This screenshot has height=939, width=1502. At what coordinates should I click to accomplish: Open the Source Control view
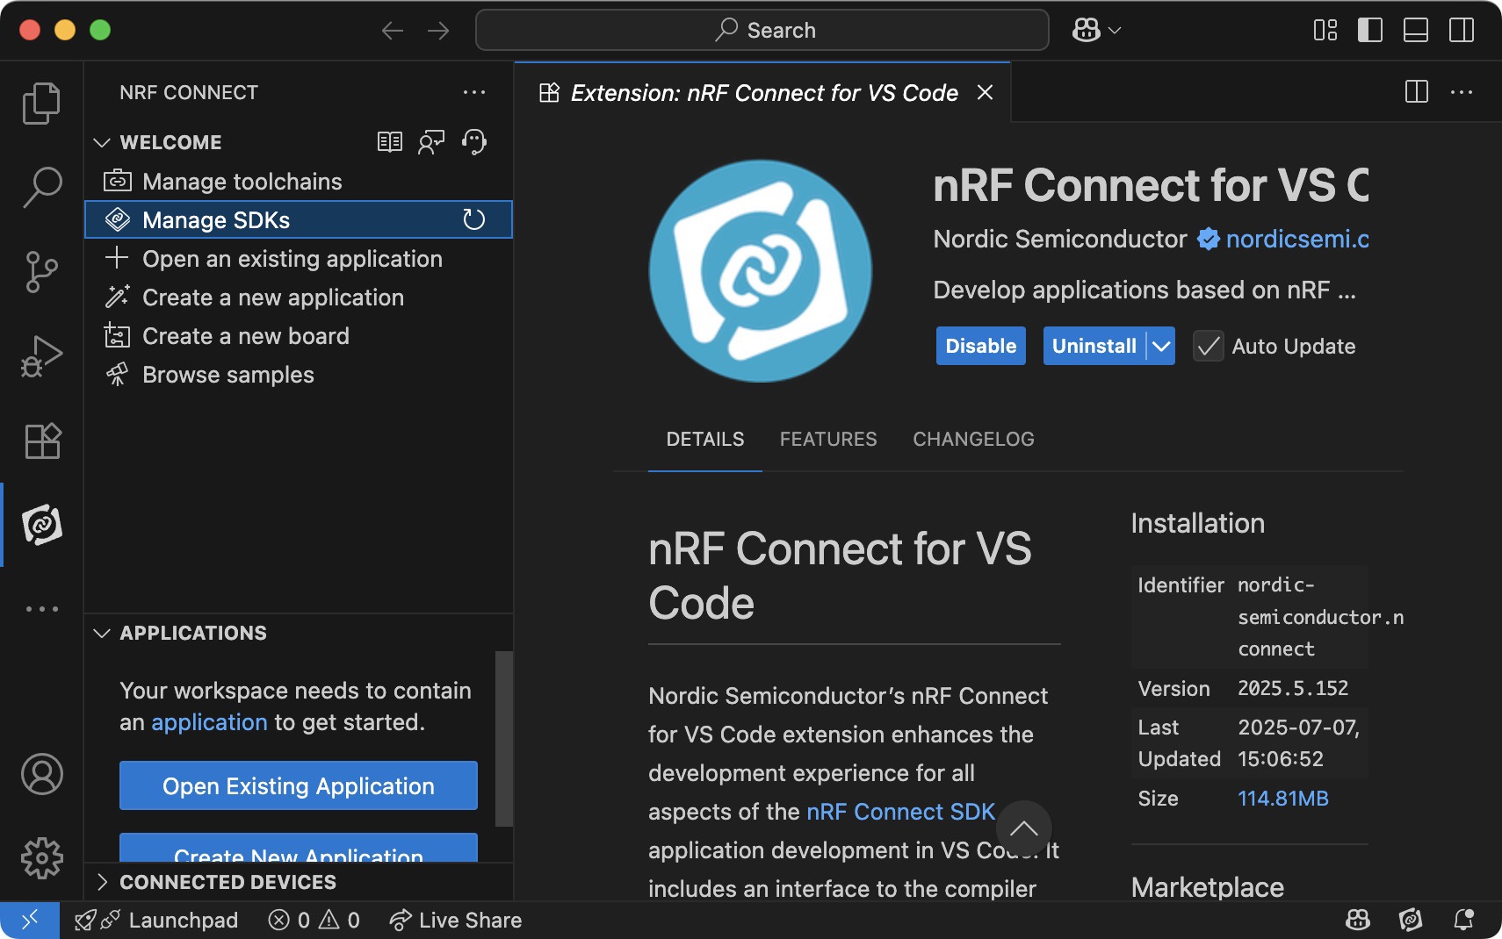(x=41, y=272)
